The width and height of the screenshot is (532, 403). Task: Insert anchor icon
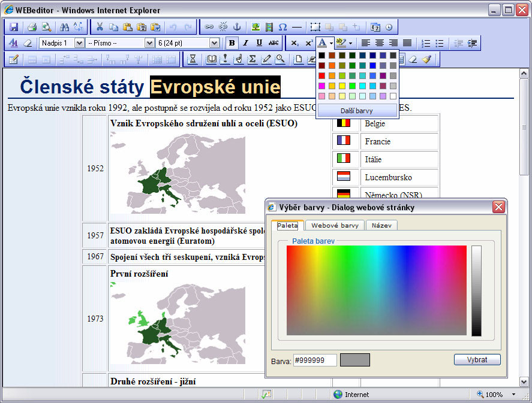point(237,27)
